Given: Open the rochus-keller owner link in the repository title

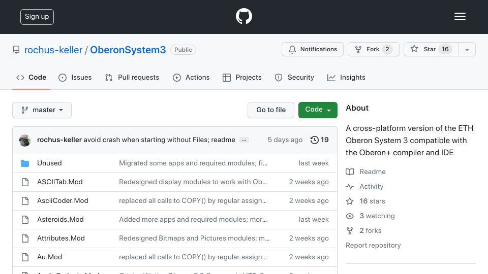Looking at the screenshot, I should click(x=53, y=50).
